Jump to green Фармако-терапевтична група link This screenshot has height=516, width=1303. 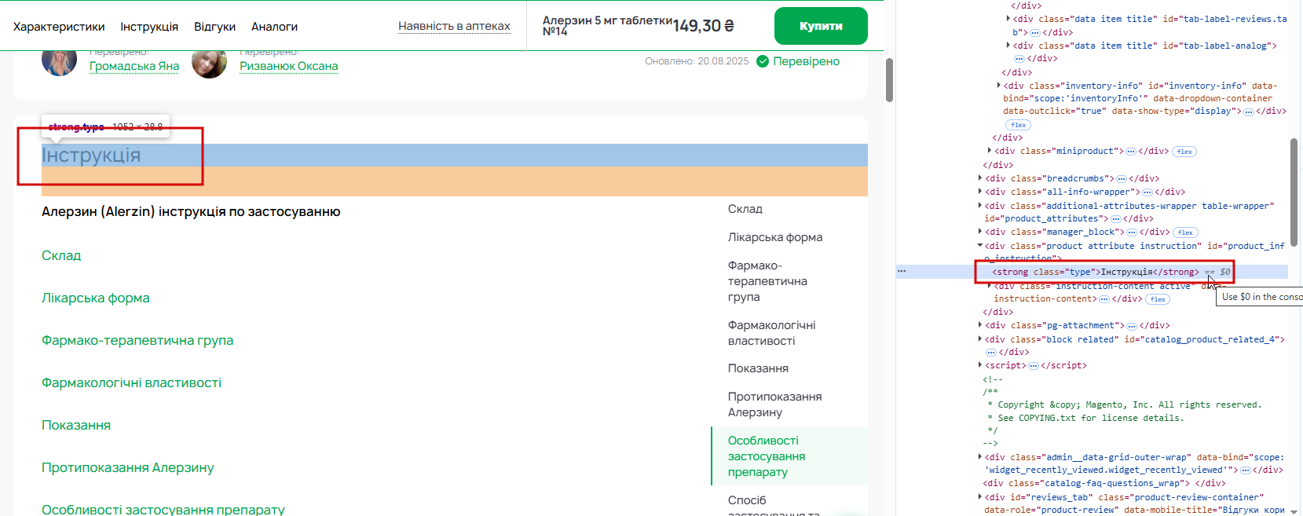pos(137,340)
